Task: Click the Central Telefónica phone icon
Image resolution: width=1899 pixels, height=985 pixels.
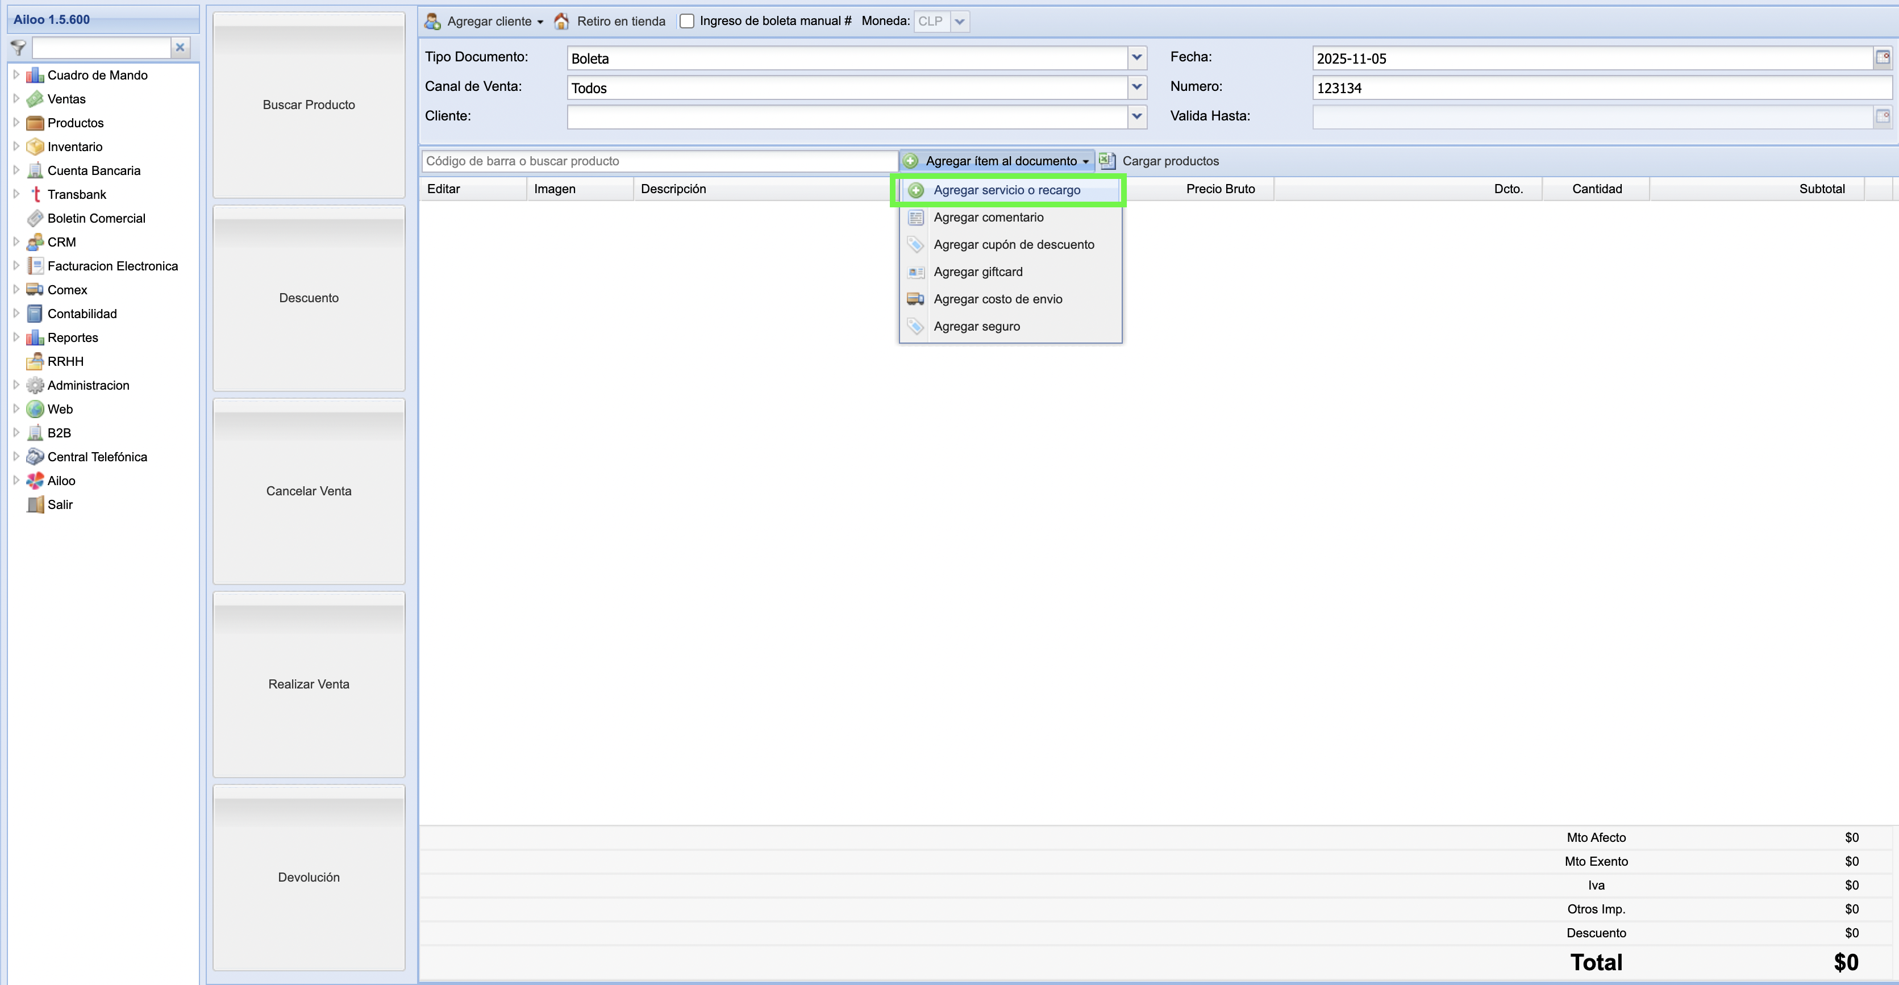Action: coord(35,457)
